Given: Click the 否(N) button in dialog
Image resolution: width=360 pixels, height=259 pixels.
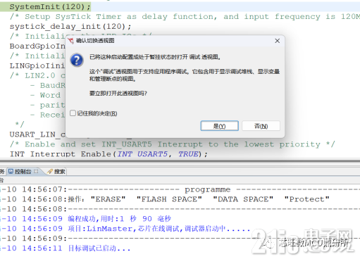Looking at the screenshot, I should (261, 126).
